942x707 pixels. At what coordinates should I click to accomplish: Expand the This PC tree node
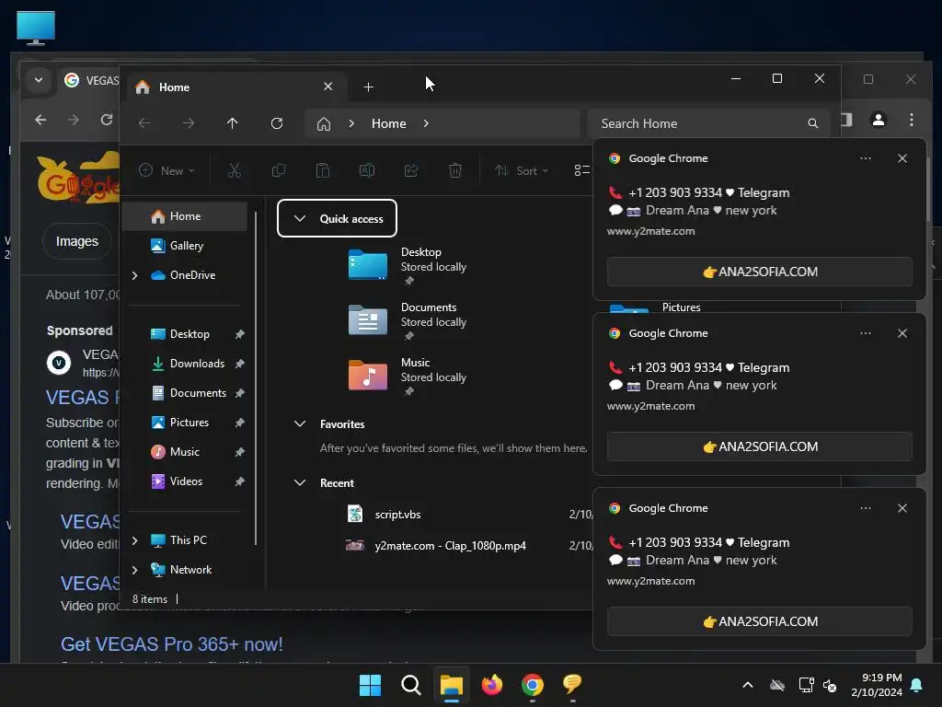(135, 540)
